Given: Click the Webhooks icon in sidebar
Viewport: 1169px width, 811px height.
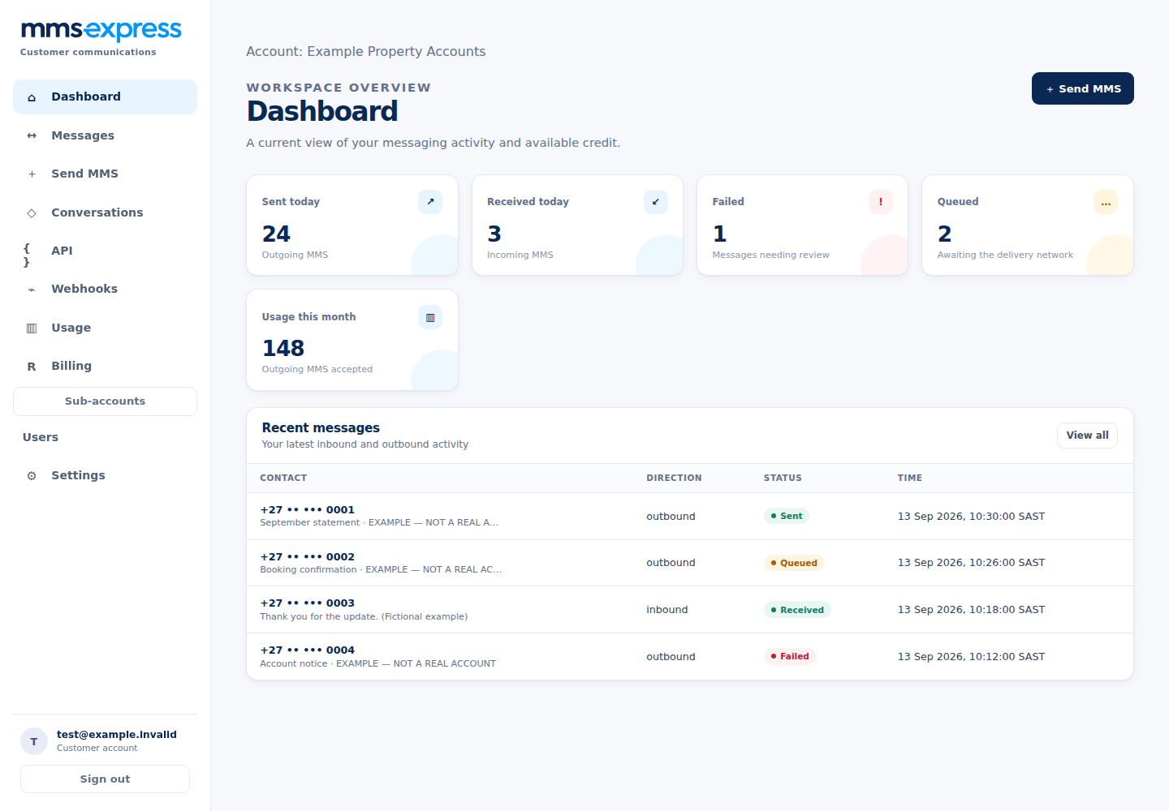Looking at the screenshot, I should click(32, 290).
